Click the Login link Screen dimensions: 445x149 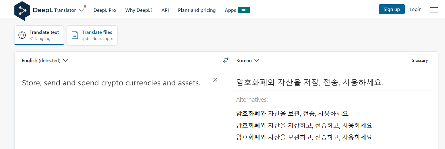point(415,9)
